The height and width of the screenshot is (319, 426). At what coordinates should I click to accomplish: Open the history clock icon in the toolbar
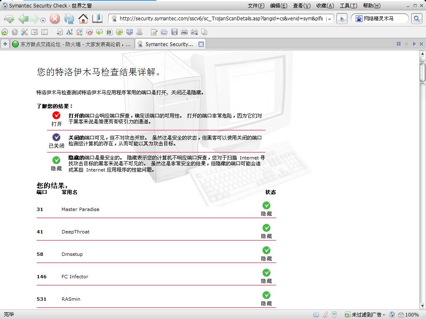(5, 32)
